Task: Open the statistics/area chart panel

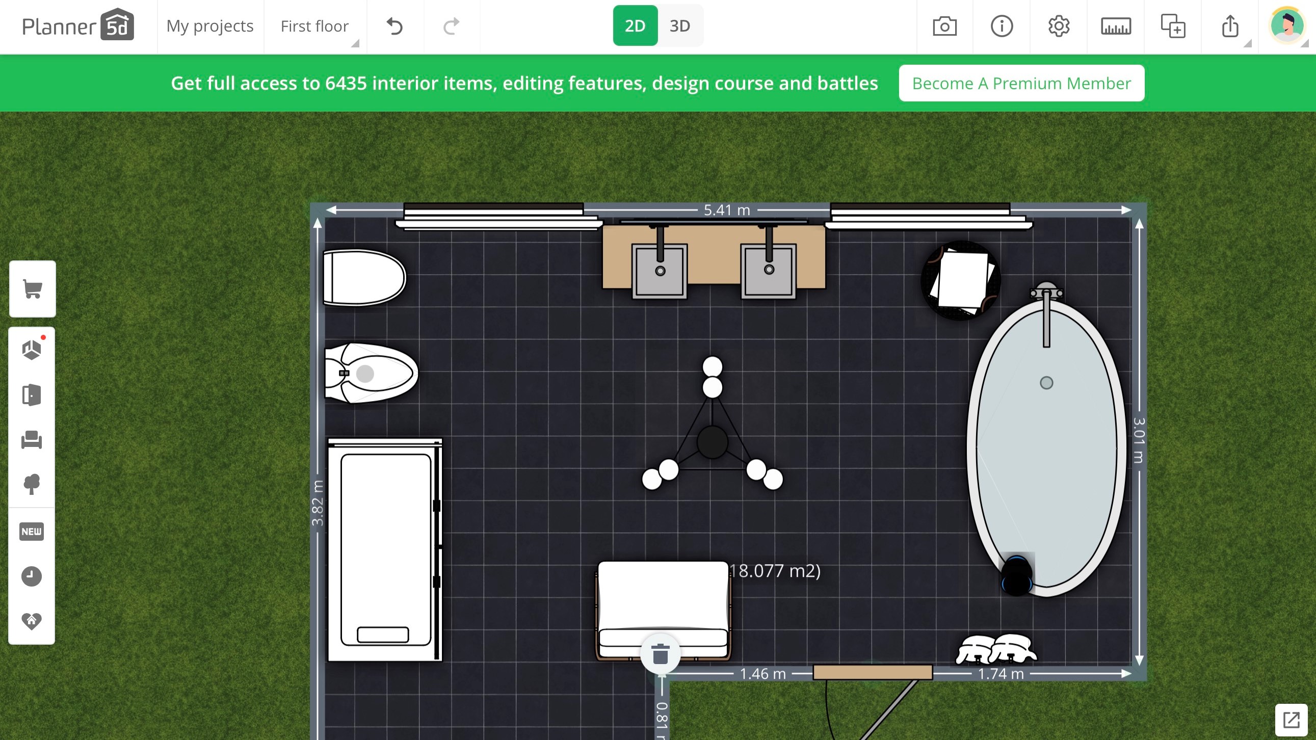Action: tap(1115, 25)
